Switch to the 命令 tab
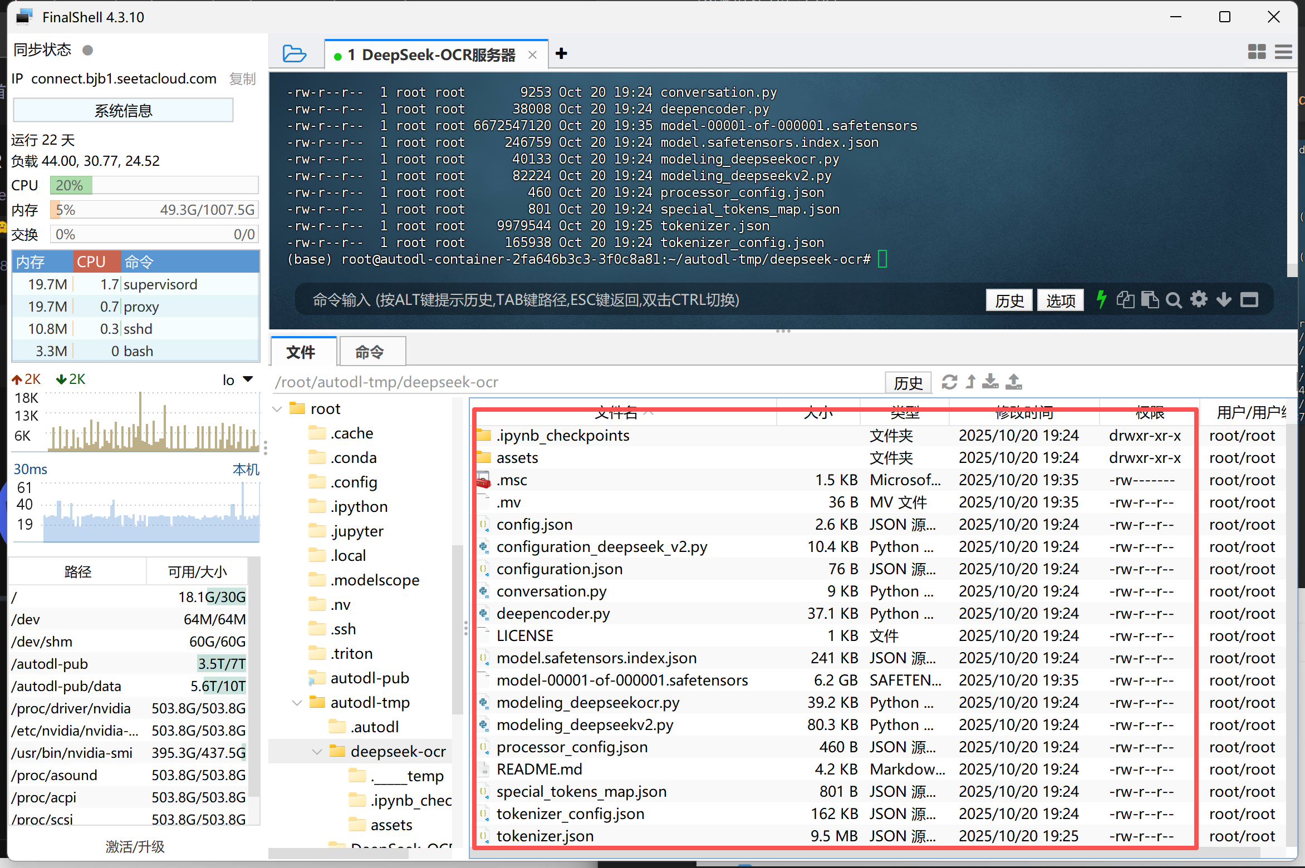Screen dimensions: 1305x868 pos(370,352)
